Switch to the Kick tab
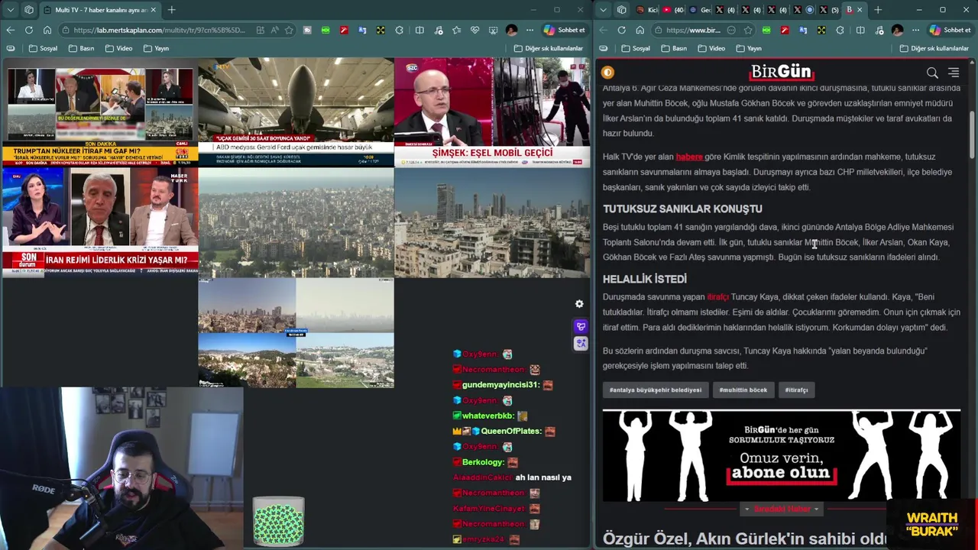This screenshot has width=978, height=550. 647,10
